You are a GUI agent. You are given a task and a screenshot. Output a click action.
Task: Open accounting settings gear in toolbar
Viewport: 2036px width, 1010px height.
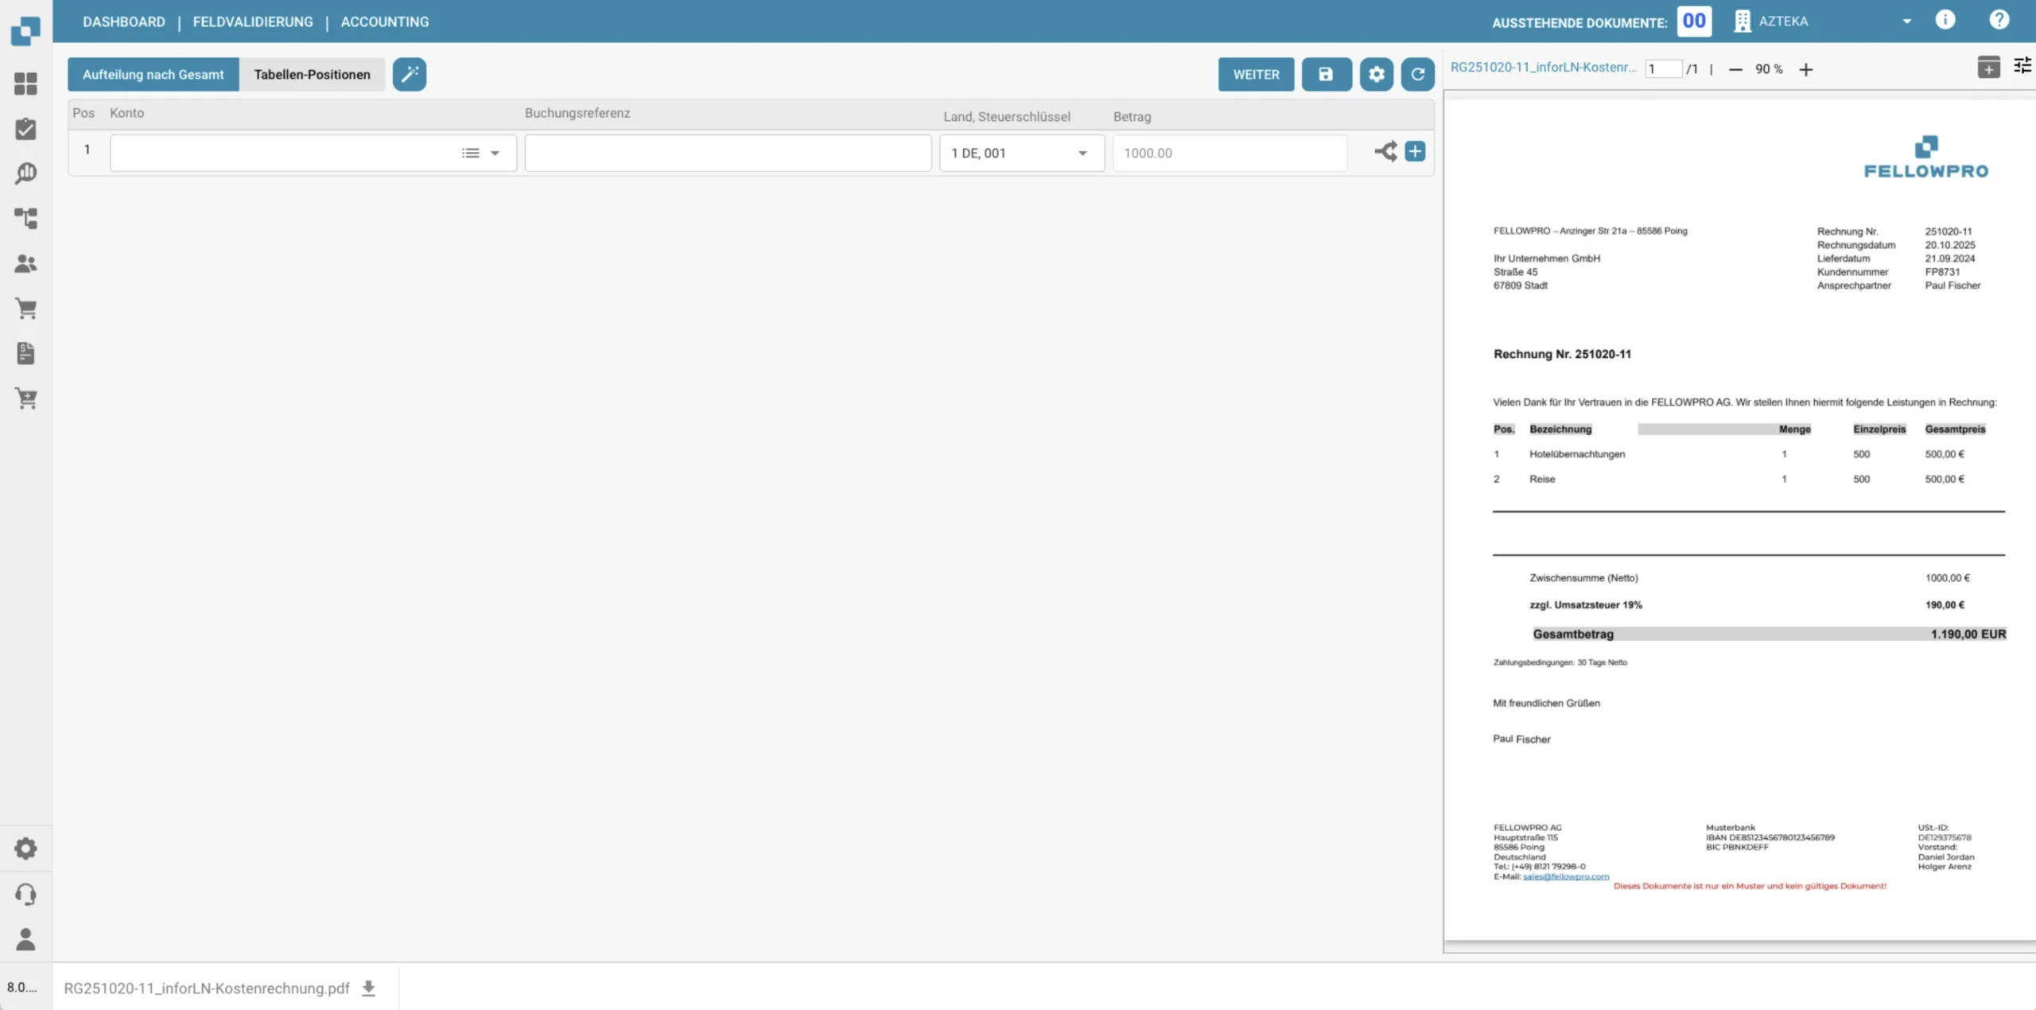click(x=1376, y=74)
